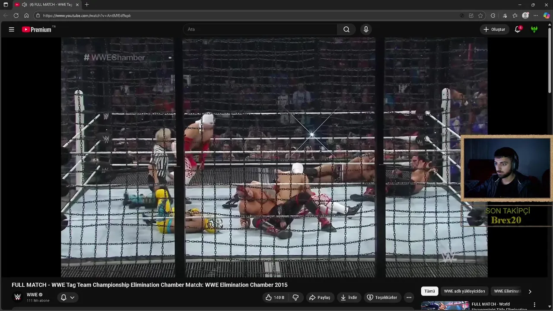Like the video with thumbs up
Screen dimensions: 553x311
click(275, 297)
